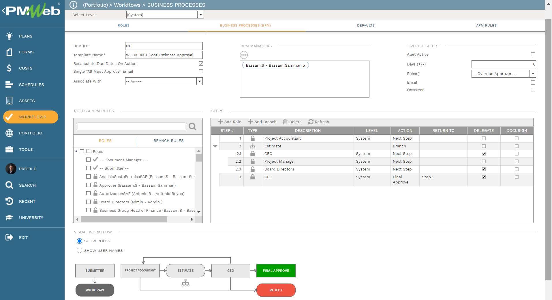Click the info icon beside Portfolio breadcrumb
The height and width of the screenshot is (300, 552).
point(74,5)
